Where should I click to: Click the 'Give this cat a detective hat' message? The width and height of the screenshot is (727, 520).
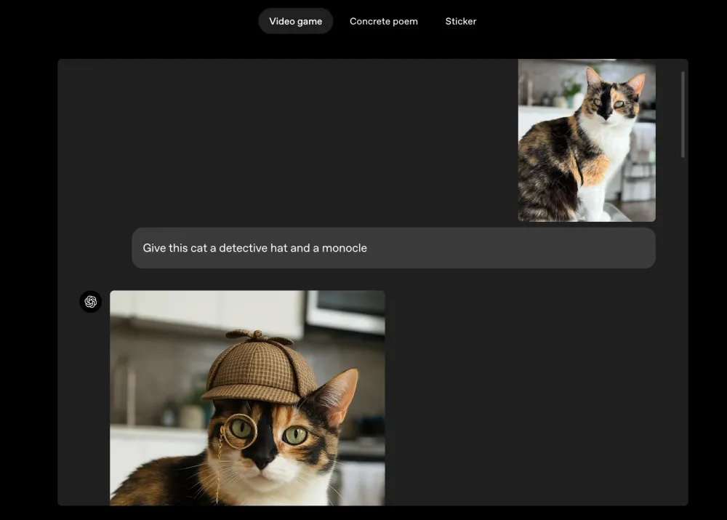point(393,248)
